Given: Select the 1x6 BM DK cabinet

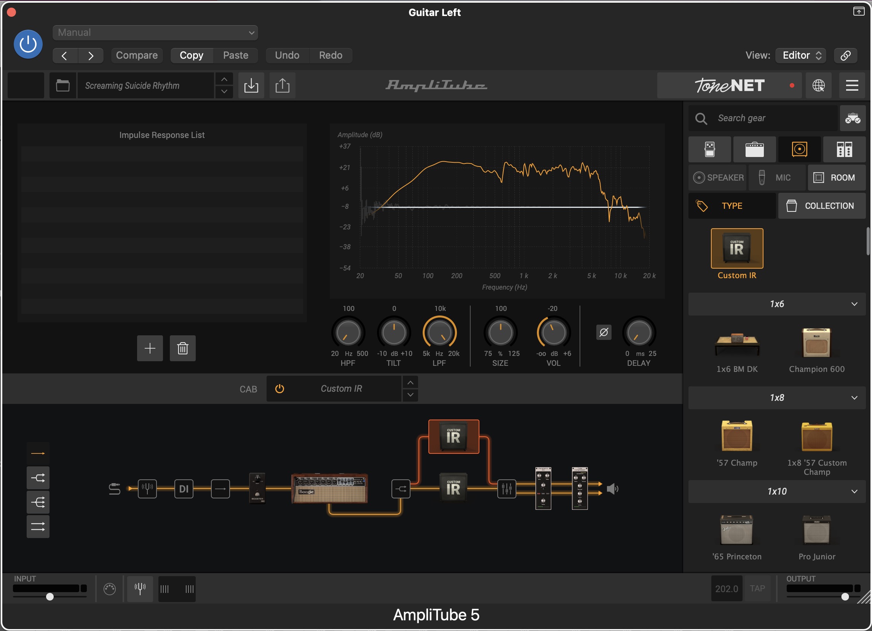Looking at the screenshot, I should click(x=737, y=345).
